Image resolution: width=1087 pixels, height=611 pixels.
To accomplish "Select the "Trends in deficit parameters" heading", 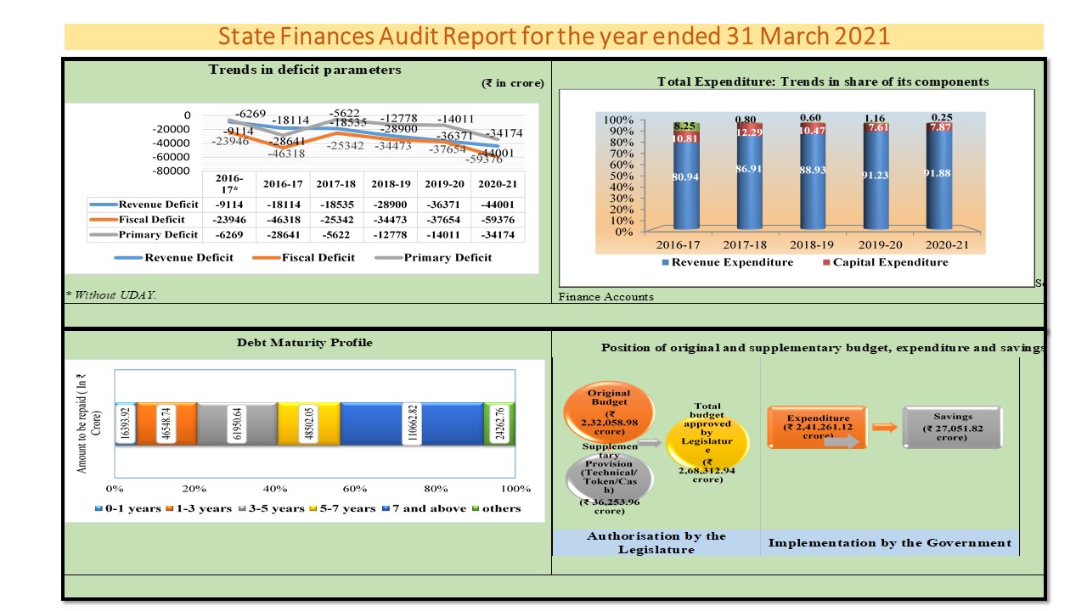I will tap(305, 70).
